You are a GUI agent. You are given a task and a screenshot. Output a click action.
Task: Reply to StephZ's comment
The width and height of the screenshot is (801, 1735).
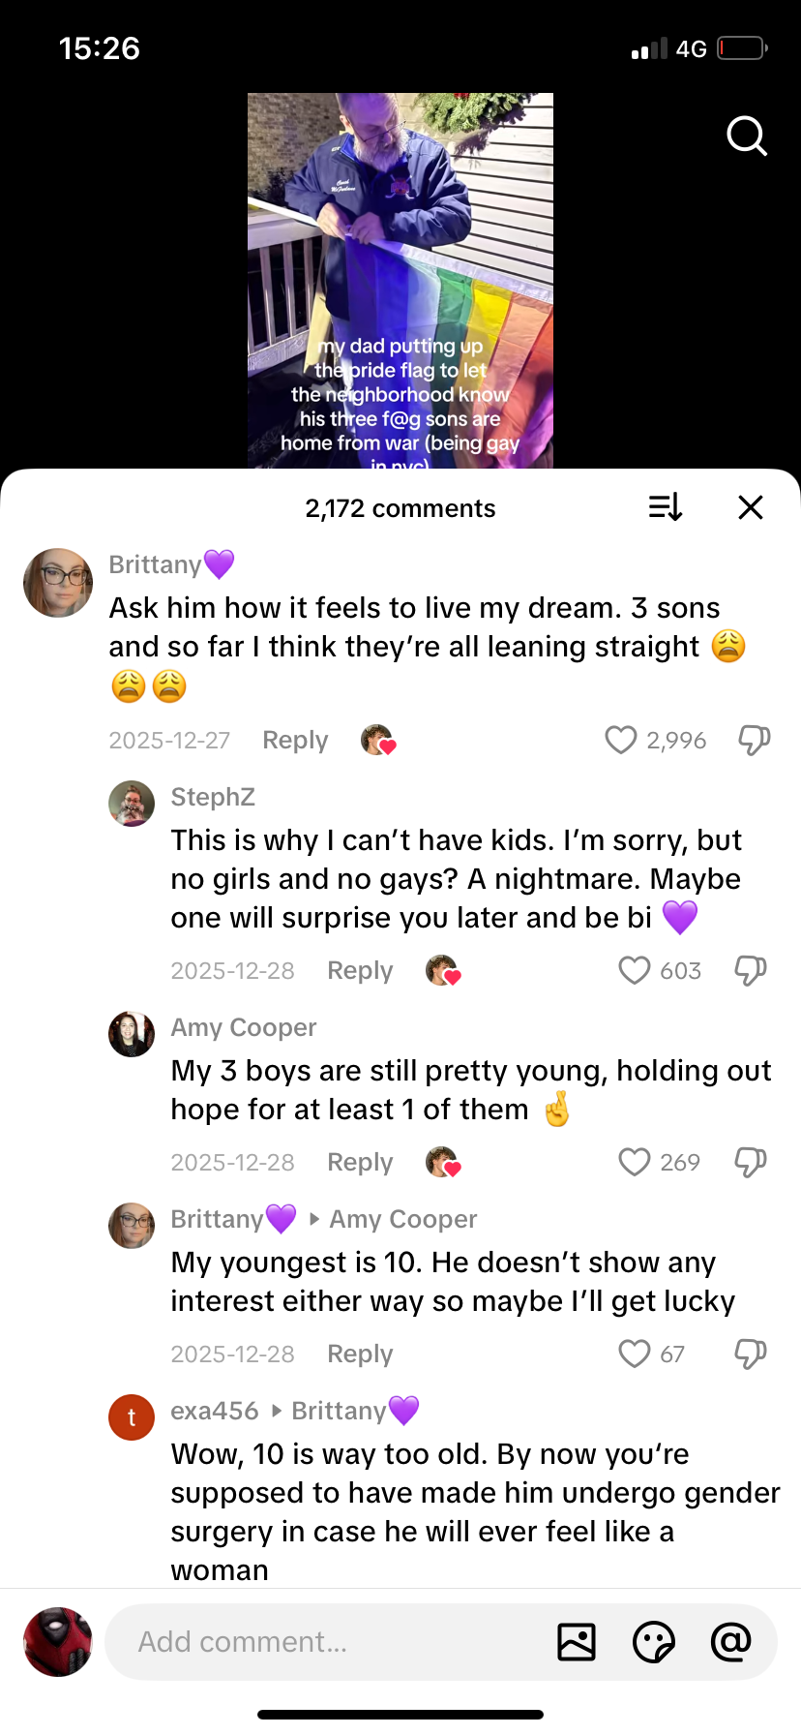tap(360, 971)
